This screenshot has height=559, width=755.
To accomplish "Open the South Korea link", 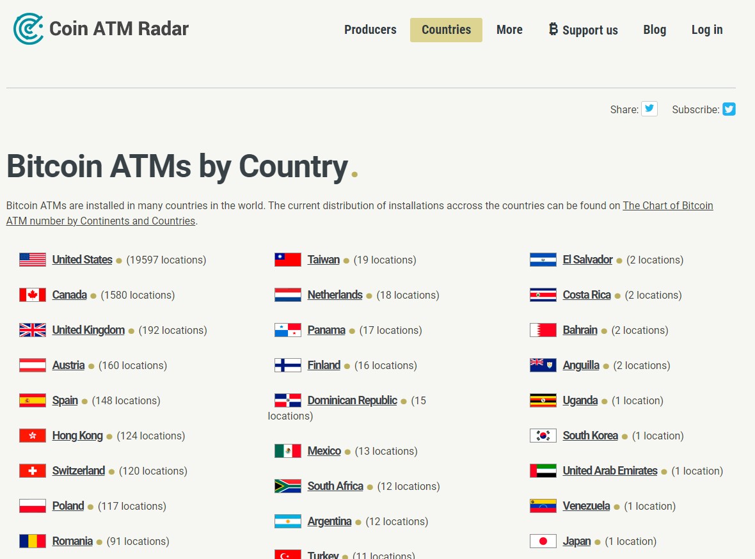I will (591, 436).
